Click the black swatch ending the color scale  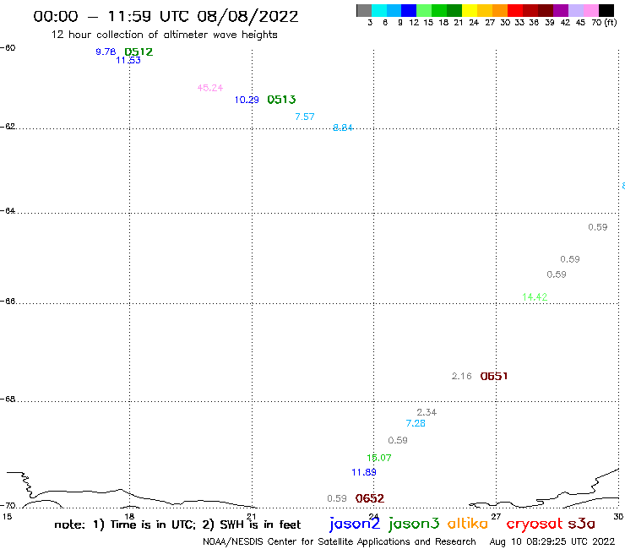pyautogui.click(x=606, y=10)
